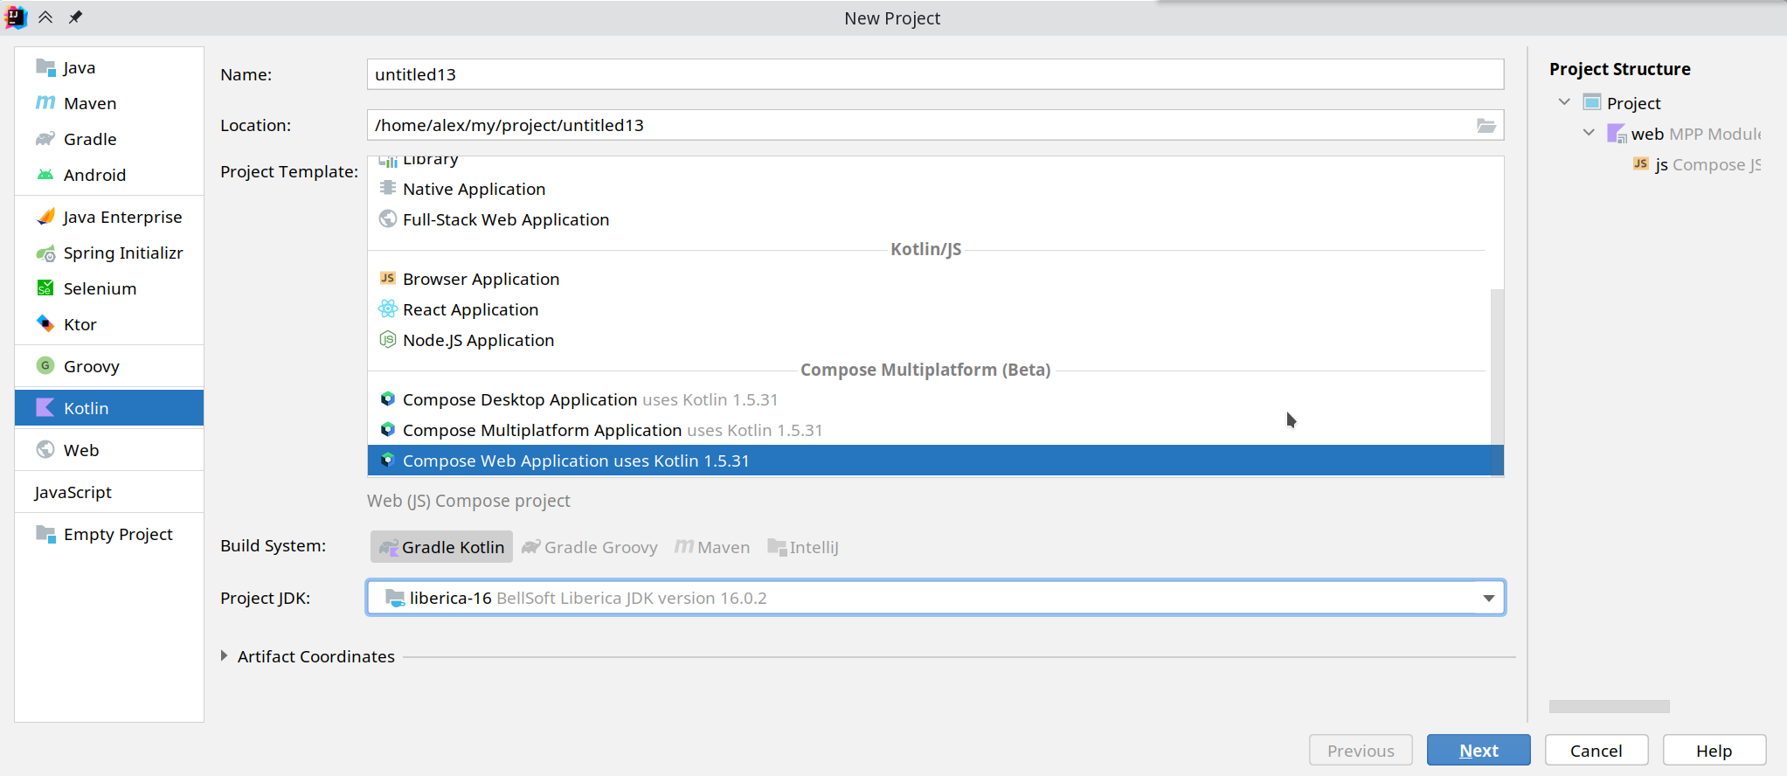Click the Web globe icon in sidebar

click(45, 449)
